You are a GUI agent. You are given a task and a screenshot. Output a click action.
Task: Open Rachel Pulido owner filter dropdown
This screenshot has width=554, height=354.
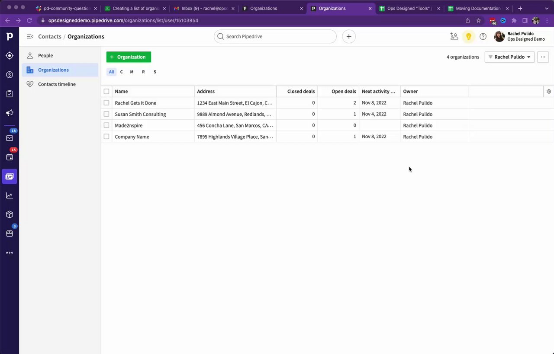(x=509, y=57)
